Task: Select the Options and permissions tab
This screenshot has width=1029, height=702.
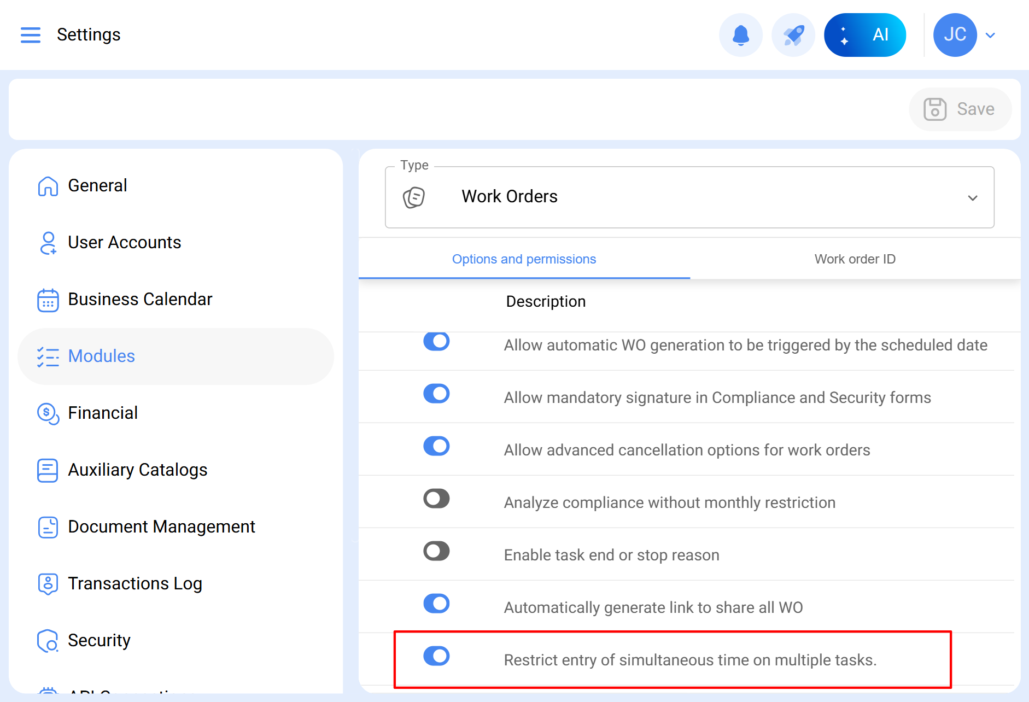Action: [524, 259]
